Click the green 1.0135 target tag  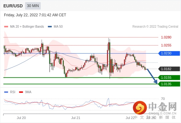(169, 84)
